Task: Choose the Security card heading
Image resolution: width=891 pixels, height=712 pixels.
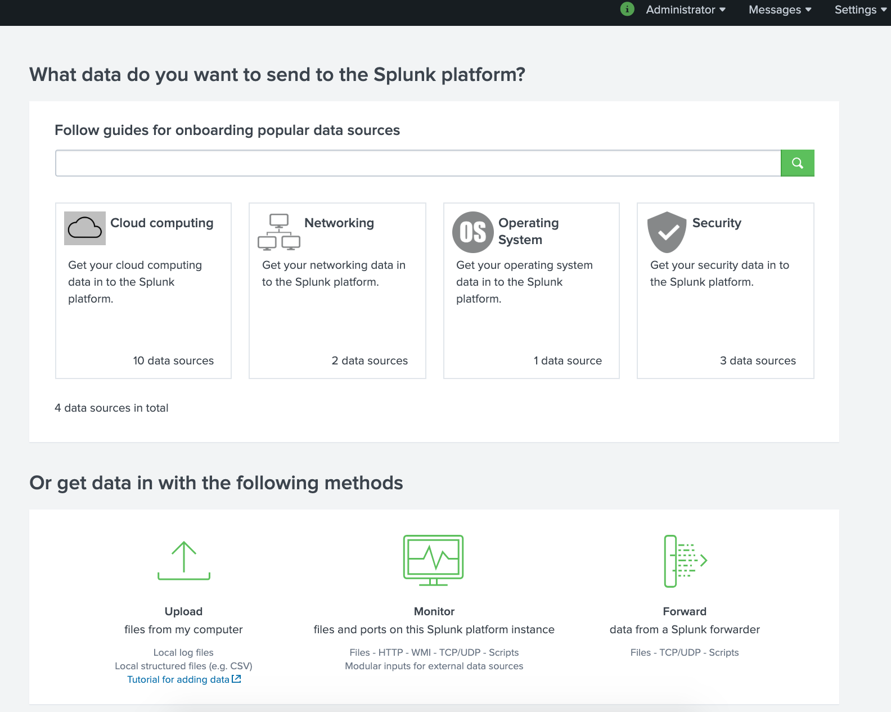Action: coord(717,223)
